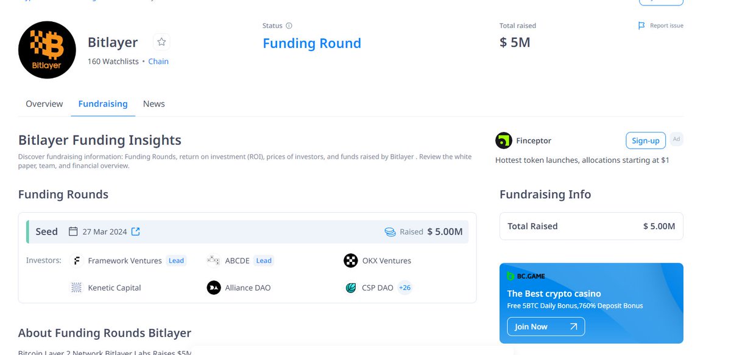This screenshot has height=355, width=731.
Task: Open the Framework Ventures investor
Action: [x=125, y=261]
